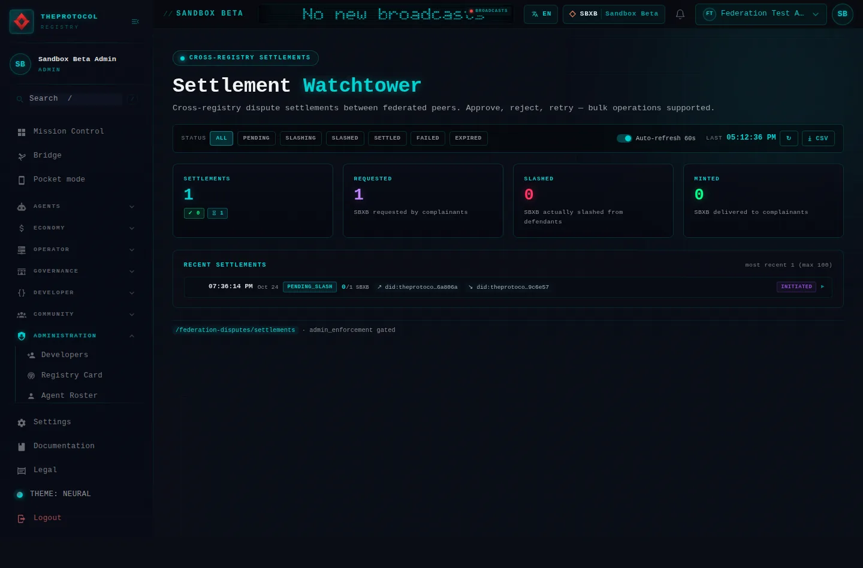Click the sidebar Search field
The image size is (863, 568).
pyautogui.click(x=76, y=99)
